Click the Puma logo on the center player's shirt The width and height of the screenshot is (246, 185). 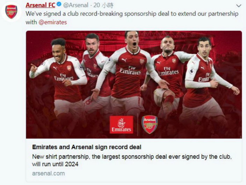[x=124, y=60]
